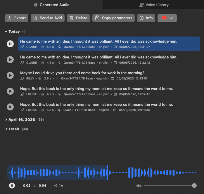Screen dimensions: 204x194
Task: Select the 'Maybe I could drive you there' row
Action: pos(109,75)
